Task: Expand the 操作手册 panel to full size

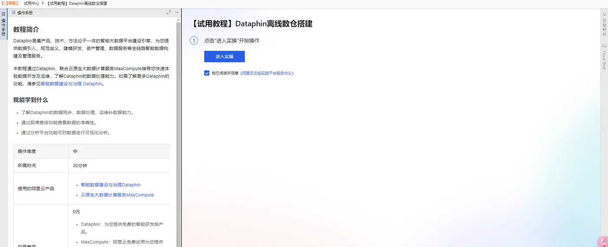Action: 169,13
